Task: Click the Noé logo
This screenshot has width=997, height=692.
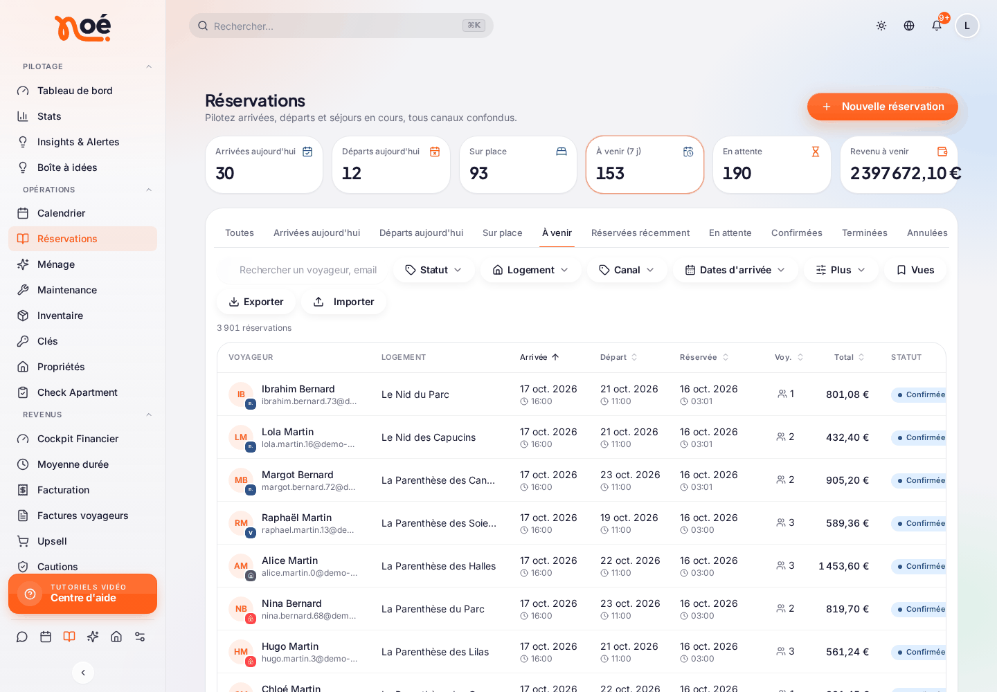Action: 82,28
